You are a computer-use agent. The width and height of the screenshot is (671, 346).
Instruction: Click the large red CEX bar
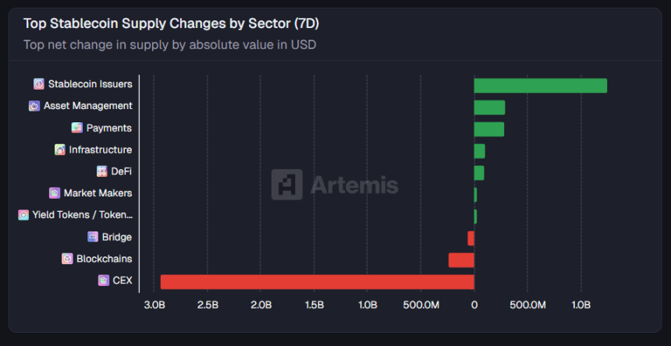tap(317, 282)
